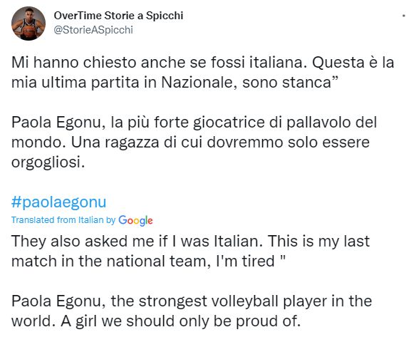Click the Italian sentence beginning Paola Egonu
This screenshot has height=342, width=406.
(x=194, y=142)
